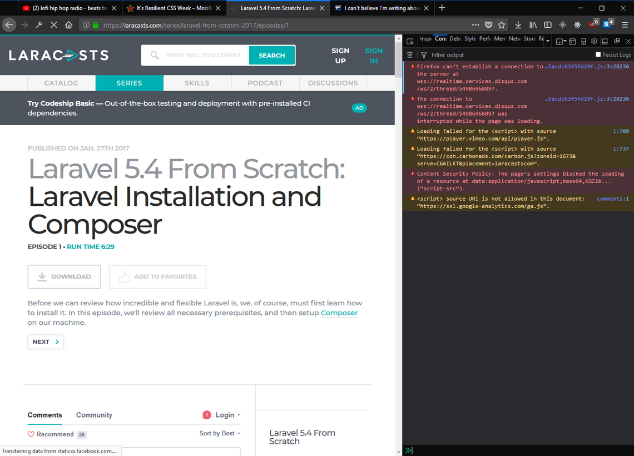Viewport: 634px width, 456px height.
Task: Click the page vertical scrollbar thumb
Action: click(x=399, y=61)
